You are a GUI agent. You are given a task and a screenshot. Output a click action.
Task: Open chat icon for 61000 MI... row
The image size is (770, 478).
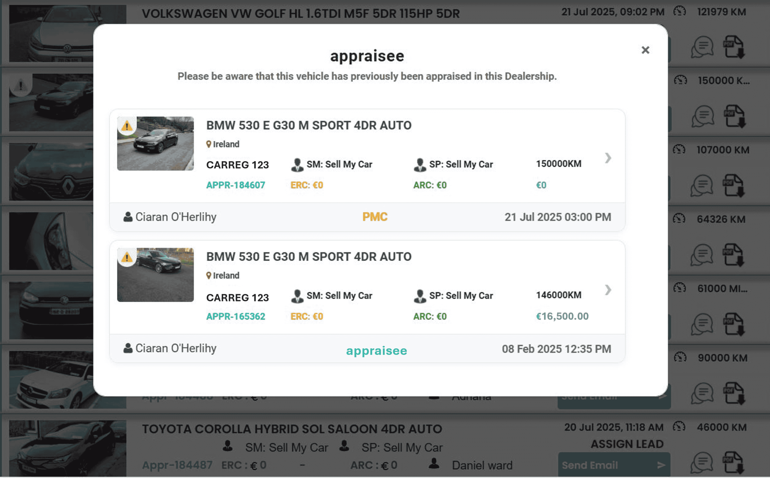702,324
